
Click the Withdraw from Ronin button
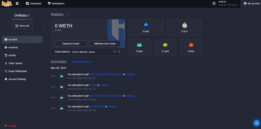click(105, 43)
